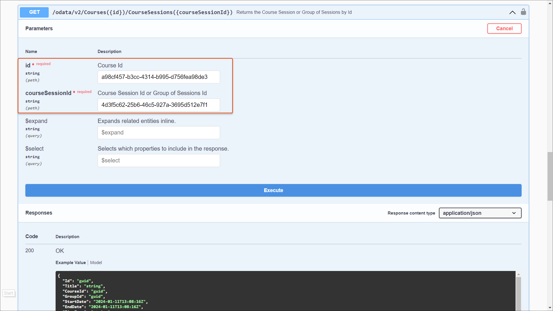Open the Response content type dropdown
This screenshot has width=553, height=311.
coord(480,213)
